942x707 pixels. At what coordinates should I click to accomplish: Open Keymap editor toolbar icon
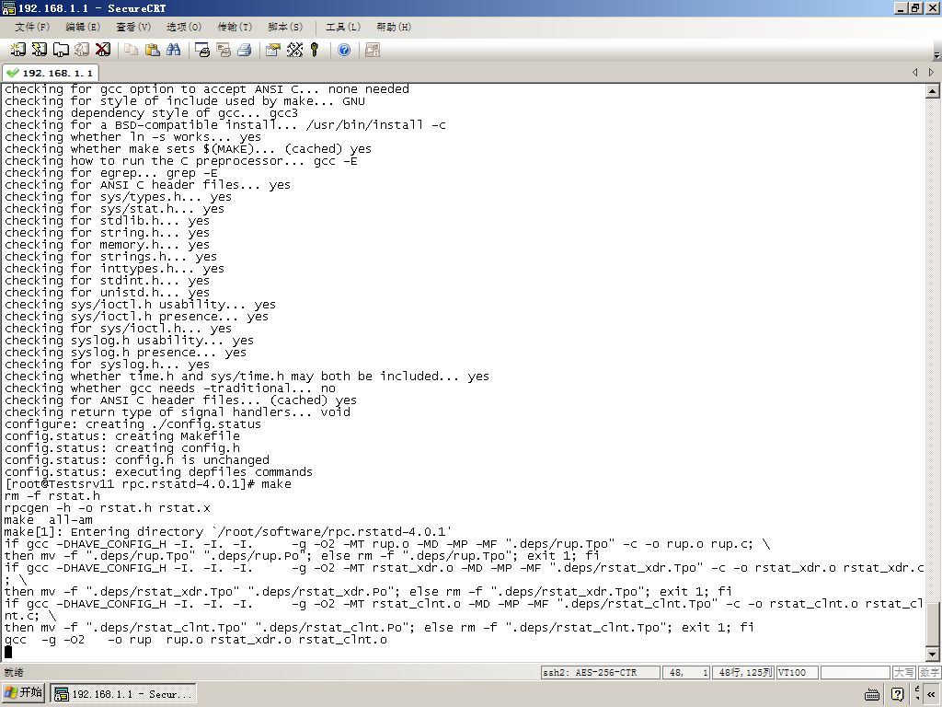(294, 50)
